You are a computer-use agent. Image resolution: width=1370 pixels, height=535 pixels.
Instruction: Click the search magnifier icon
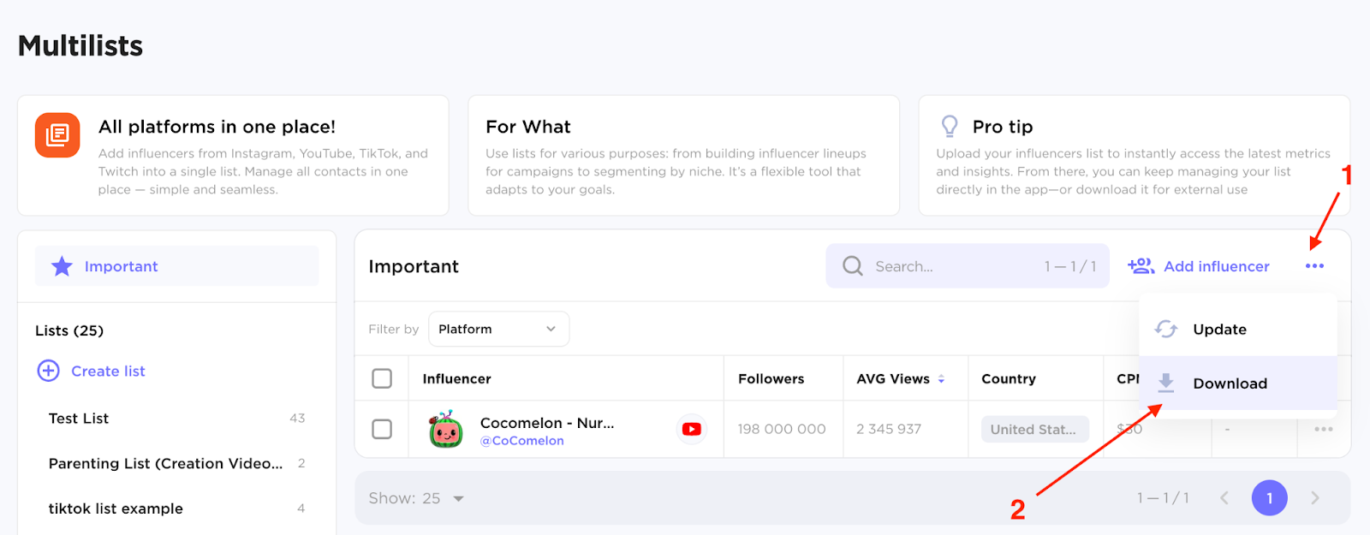[852, 266]
